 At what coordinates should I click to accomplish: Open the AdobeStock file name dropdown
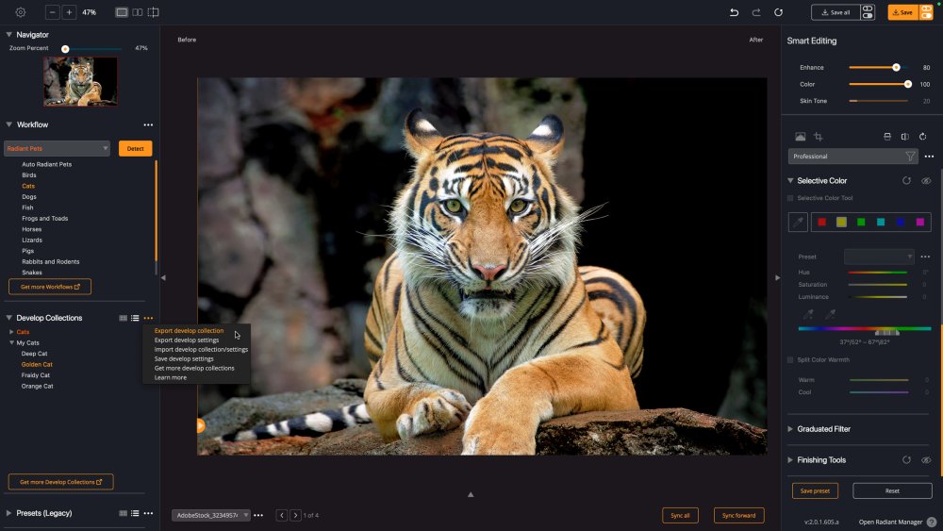[211, 515]
